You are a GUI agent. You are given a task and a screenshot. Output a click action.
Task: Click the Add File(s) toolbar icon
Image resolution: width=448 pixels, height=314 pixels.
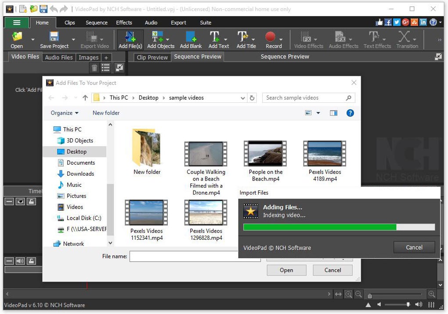tap(130, 37)
